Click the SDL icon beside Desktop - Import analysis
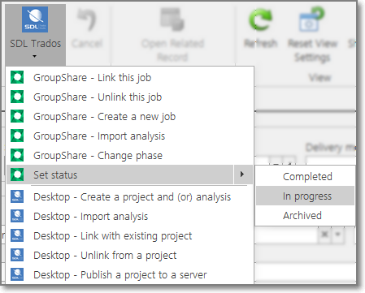Screen dimensions: 365x293 tap(17, 216)
